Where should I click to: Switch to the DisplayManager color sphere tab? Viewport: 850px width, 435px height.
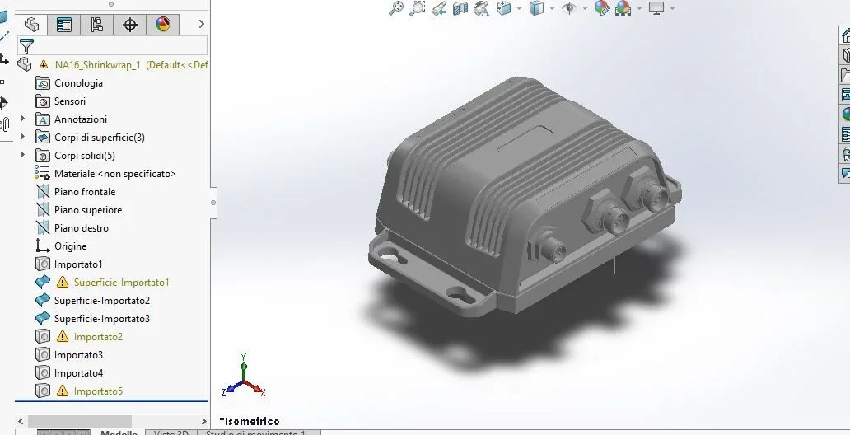point(162,25)
